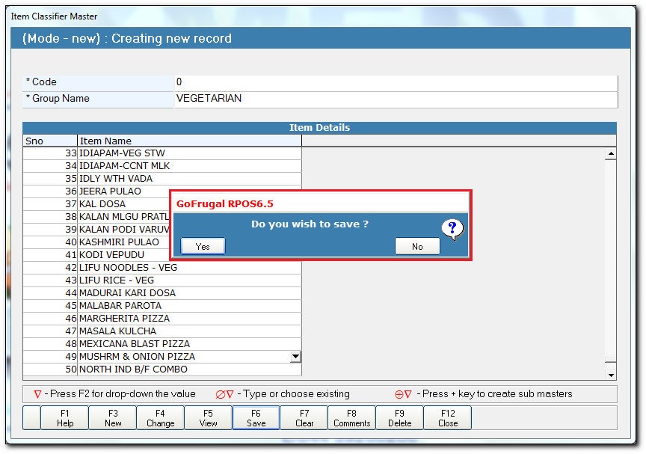The width and height of the screenshot is (646, 454).
Task: Click the blue question mark icon
Action: (452, 229)
